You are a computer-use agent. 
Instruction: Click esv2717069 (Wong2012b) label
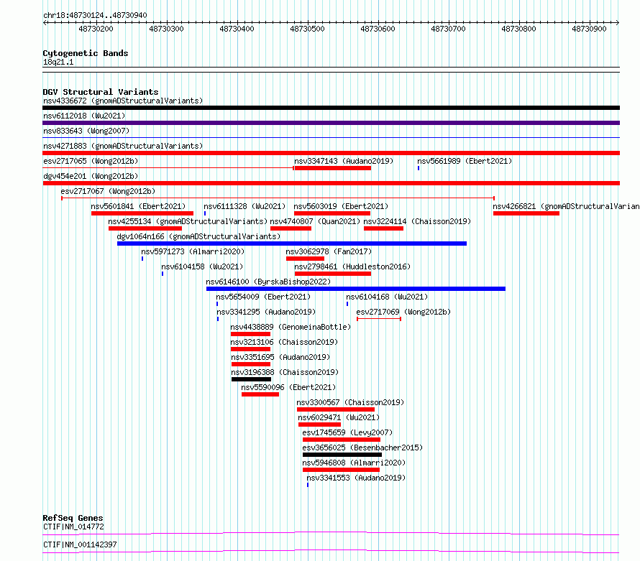pyautogui.click(x=403, y=312)
